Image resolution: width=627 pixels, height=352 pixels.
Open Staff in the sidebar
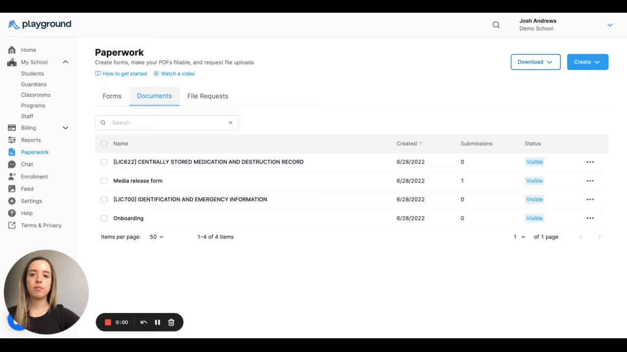27,116
